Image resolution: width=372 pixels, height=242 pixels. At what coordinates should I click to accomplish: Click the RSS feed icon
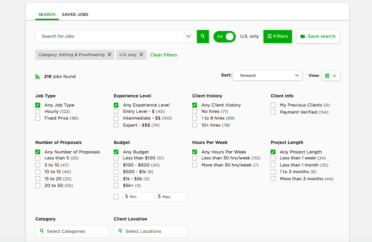click(x=38, y=76)
